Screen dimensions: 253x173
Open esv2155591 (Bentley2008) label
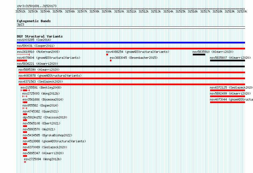(41, 87)
